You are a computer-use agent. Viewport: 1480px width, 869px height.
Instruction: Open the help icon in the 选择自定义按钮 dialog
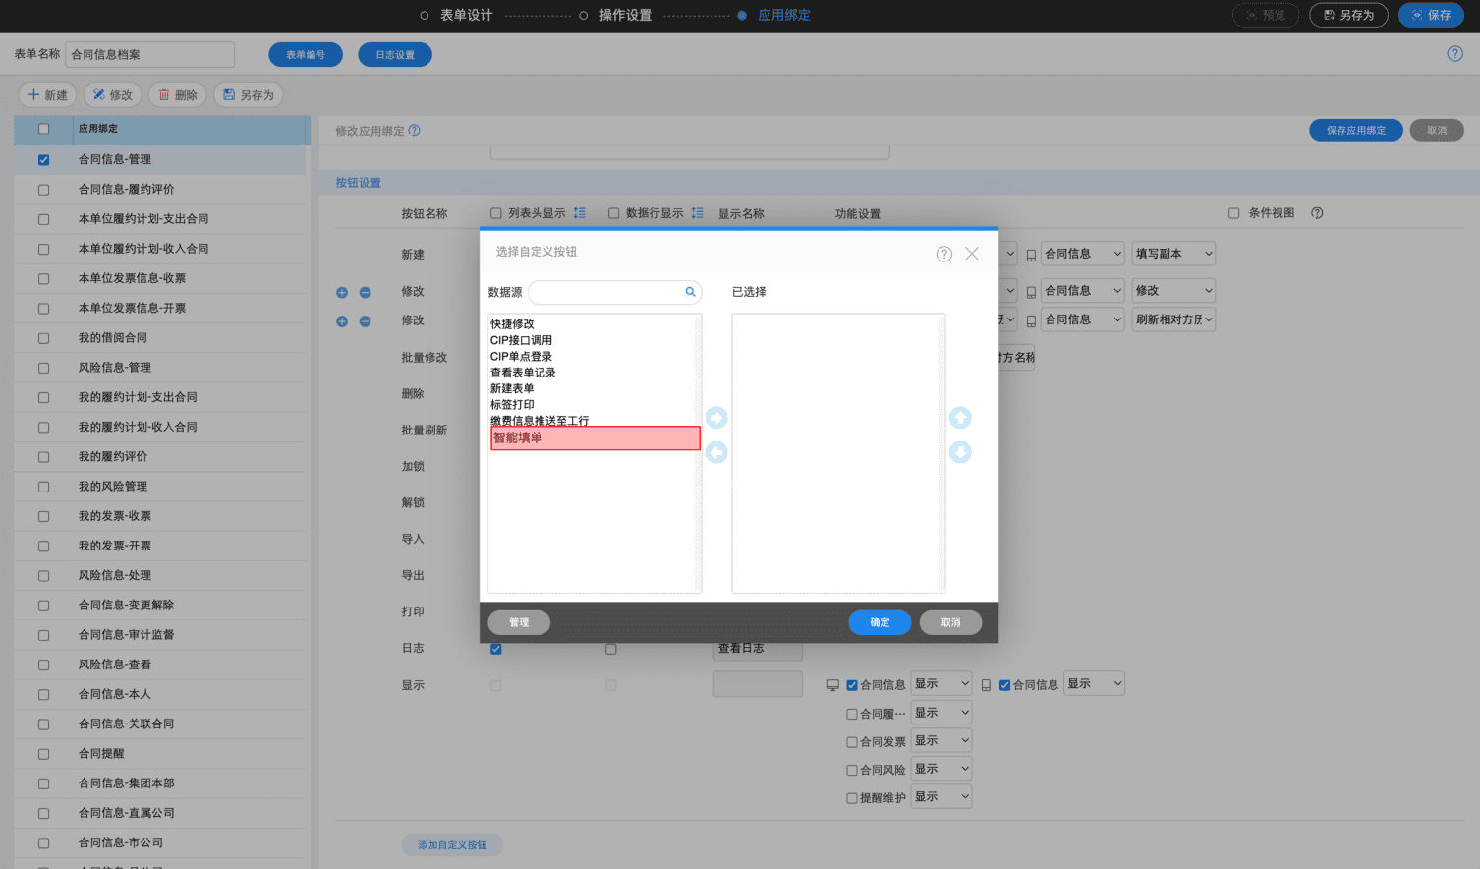943,254
